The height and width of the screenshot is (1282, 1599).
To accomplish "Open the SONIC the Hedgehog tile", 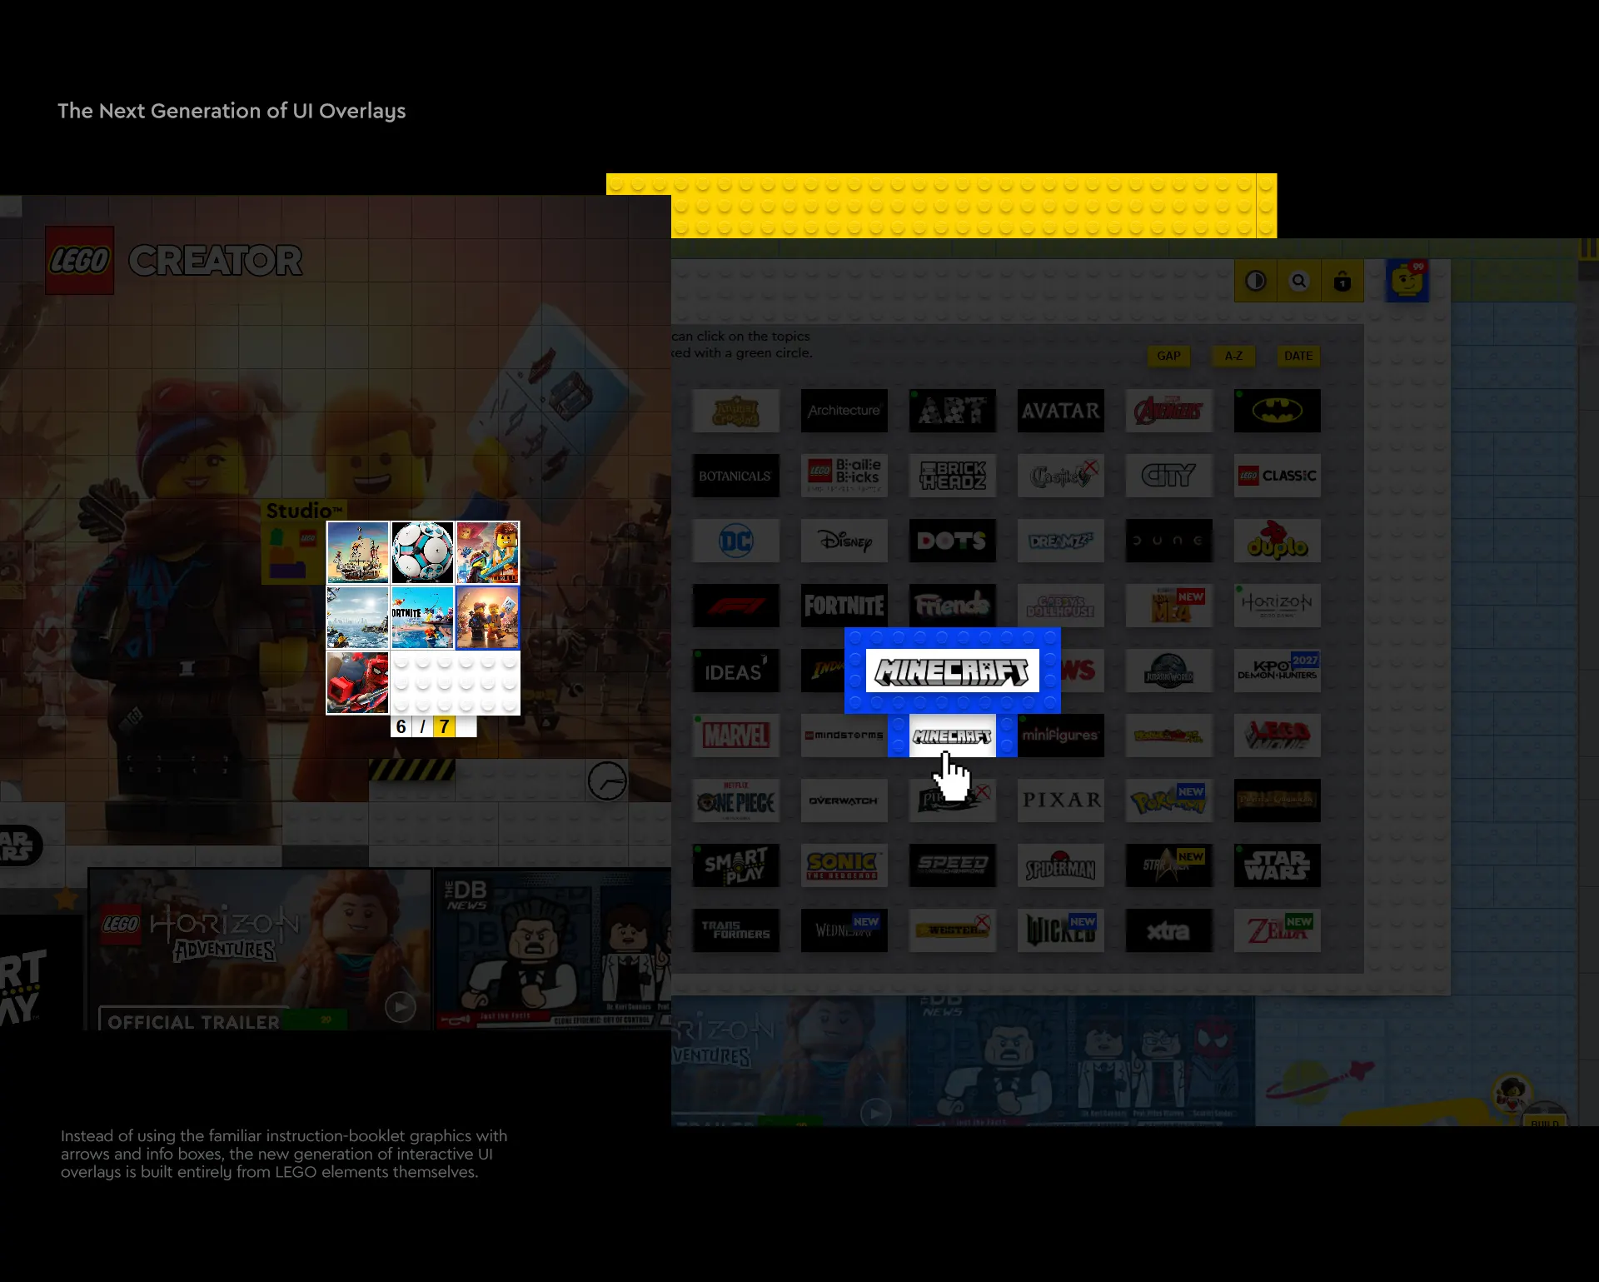I will point(844,865).
